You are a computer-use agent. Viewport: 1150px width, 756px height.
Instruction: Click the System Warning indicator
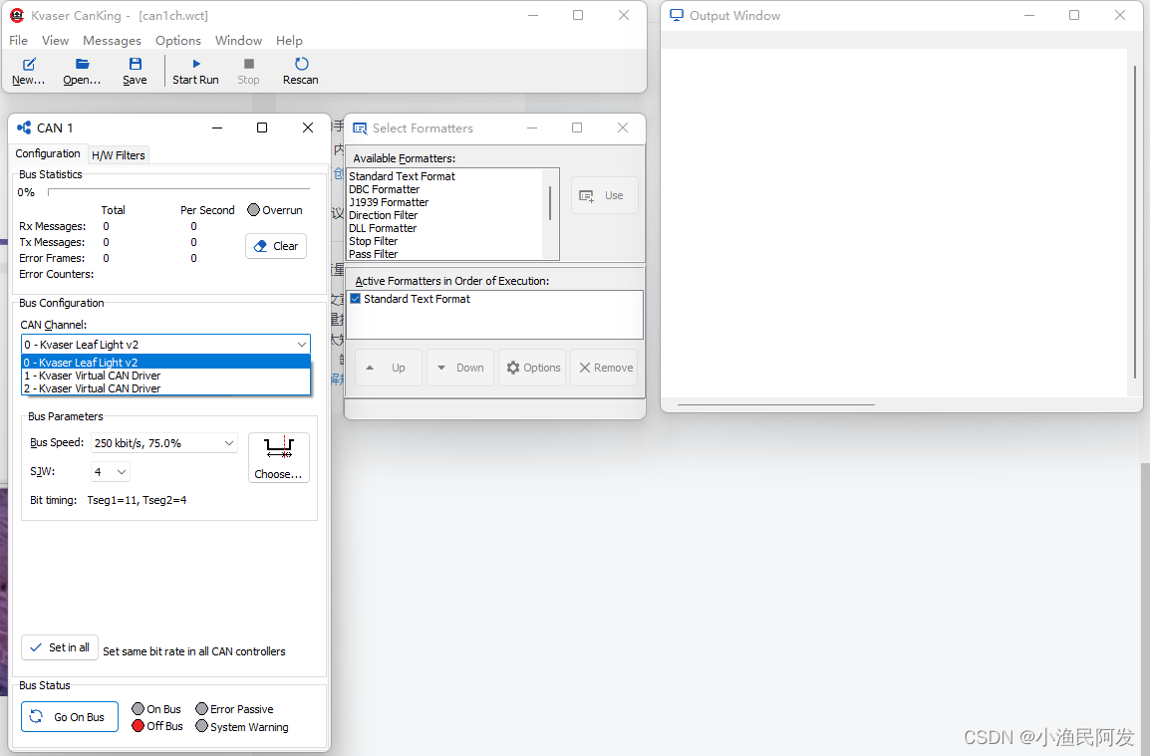pyautogui.click(x=201, y=726)
